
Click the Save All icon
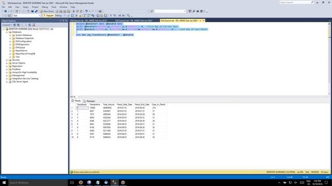(36, 11)
